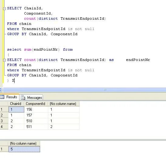Click ChainId cell in row with 156
Image resolution: width=166 pixels, height=158 pixels.
coord(16,109)
